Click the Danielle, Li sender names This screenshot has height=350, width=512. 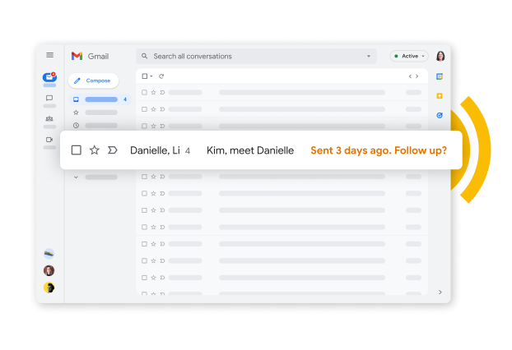(155, 150)
